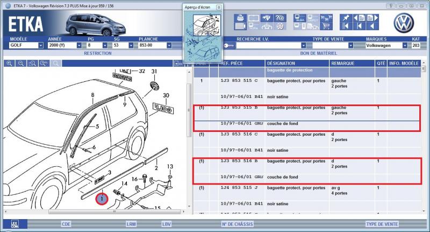The width and height of the screenshot is (430, 232).
Task: Click the CDE button in bottom bar
Action: pos(66,224)
